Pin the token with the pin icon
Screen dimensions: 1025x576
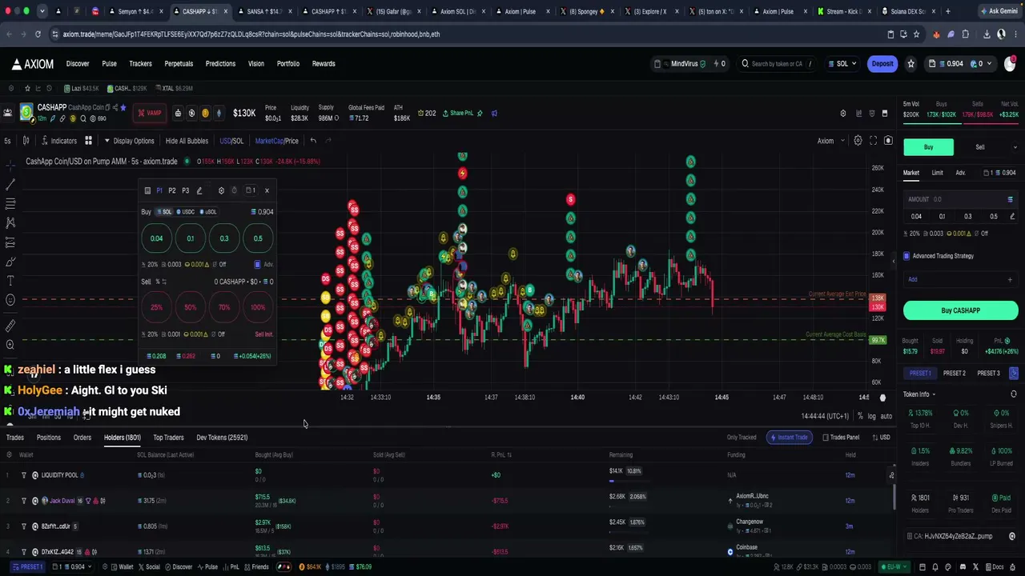click(x=480, y=114)
